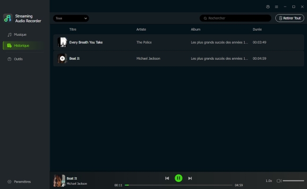Screen dimensions: 307x189
Task: Select the Beat It title in list
Action: 75,58
